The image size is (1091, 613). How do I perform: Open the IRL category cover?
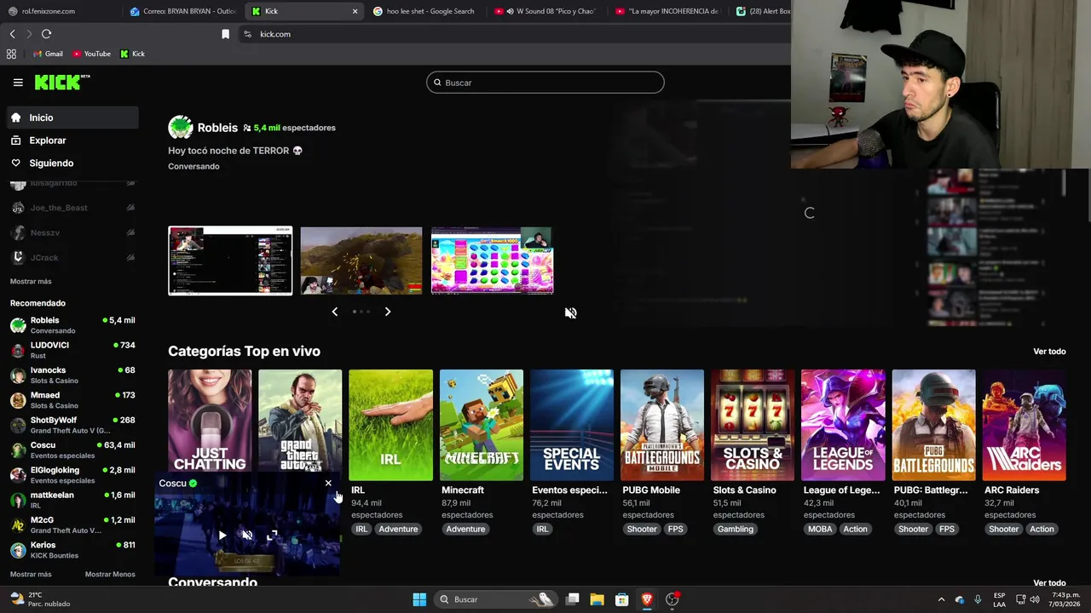(x=390, y=425)
